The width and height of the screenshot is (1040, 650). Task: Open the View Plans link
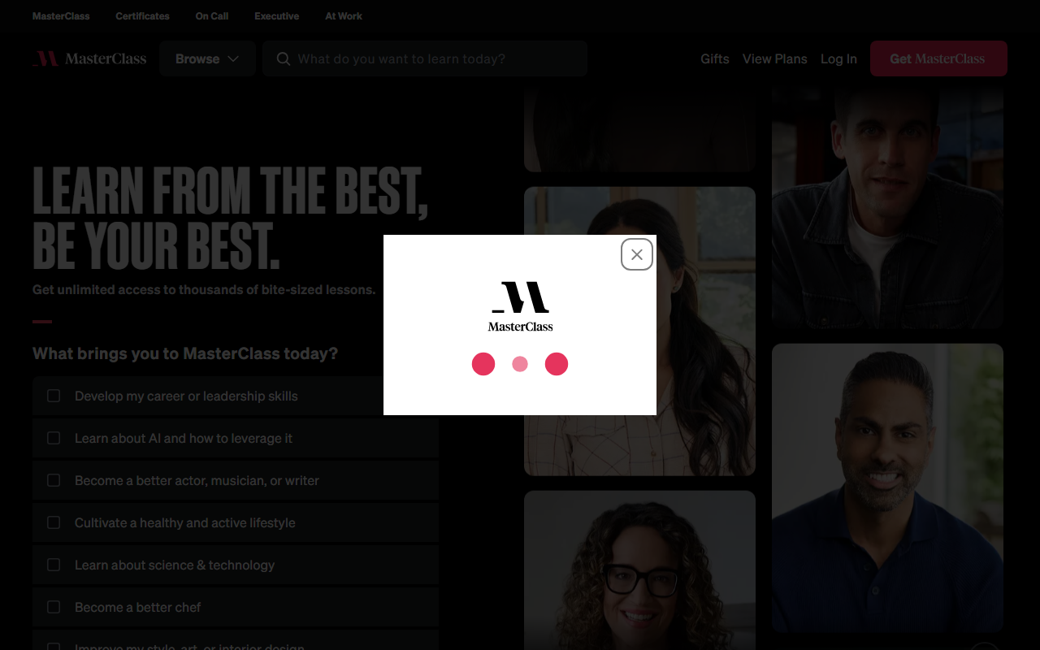(x=775, y=58)
